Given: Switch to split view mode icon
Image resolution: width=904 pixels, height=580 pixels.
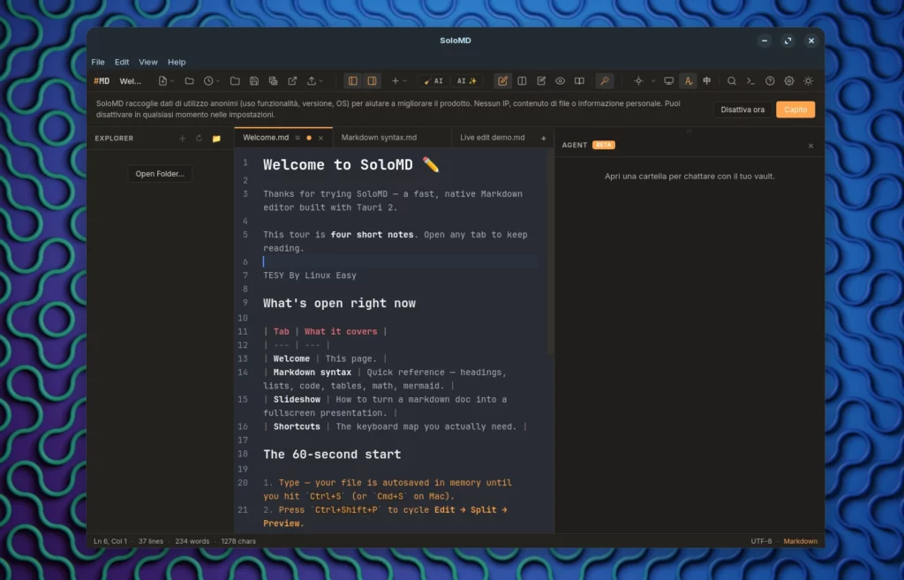Looking at the screenshot, I should click(x=522, y=81).
